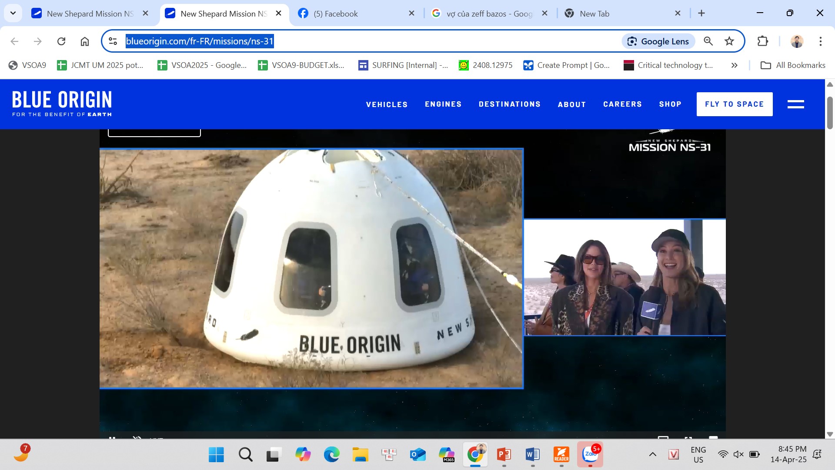This screenshot has height=470, width=835.
Task: Open the ABOUT menu
Action: click(x=572, y=104)
